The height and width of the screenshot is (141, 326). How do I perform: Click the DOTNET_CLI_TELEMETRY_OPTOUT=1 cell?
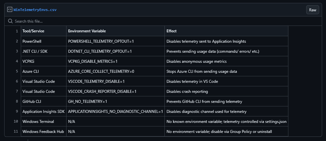pyautogui.click(x=100, y=51)
